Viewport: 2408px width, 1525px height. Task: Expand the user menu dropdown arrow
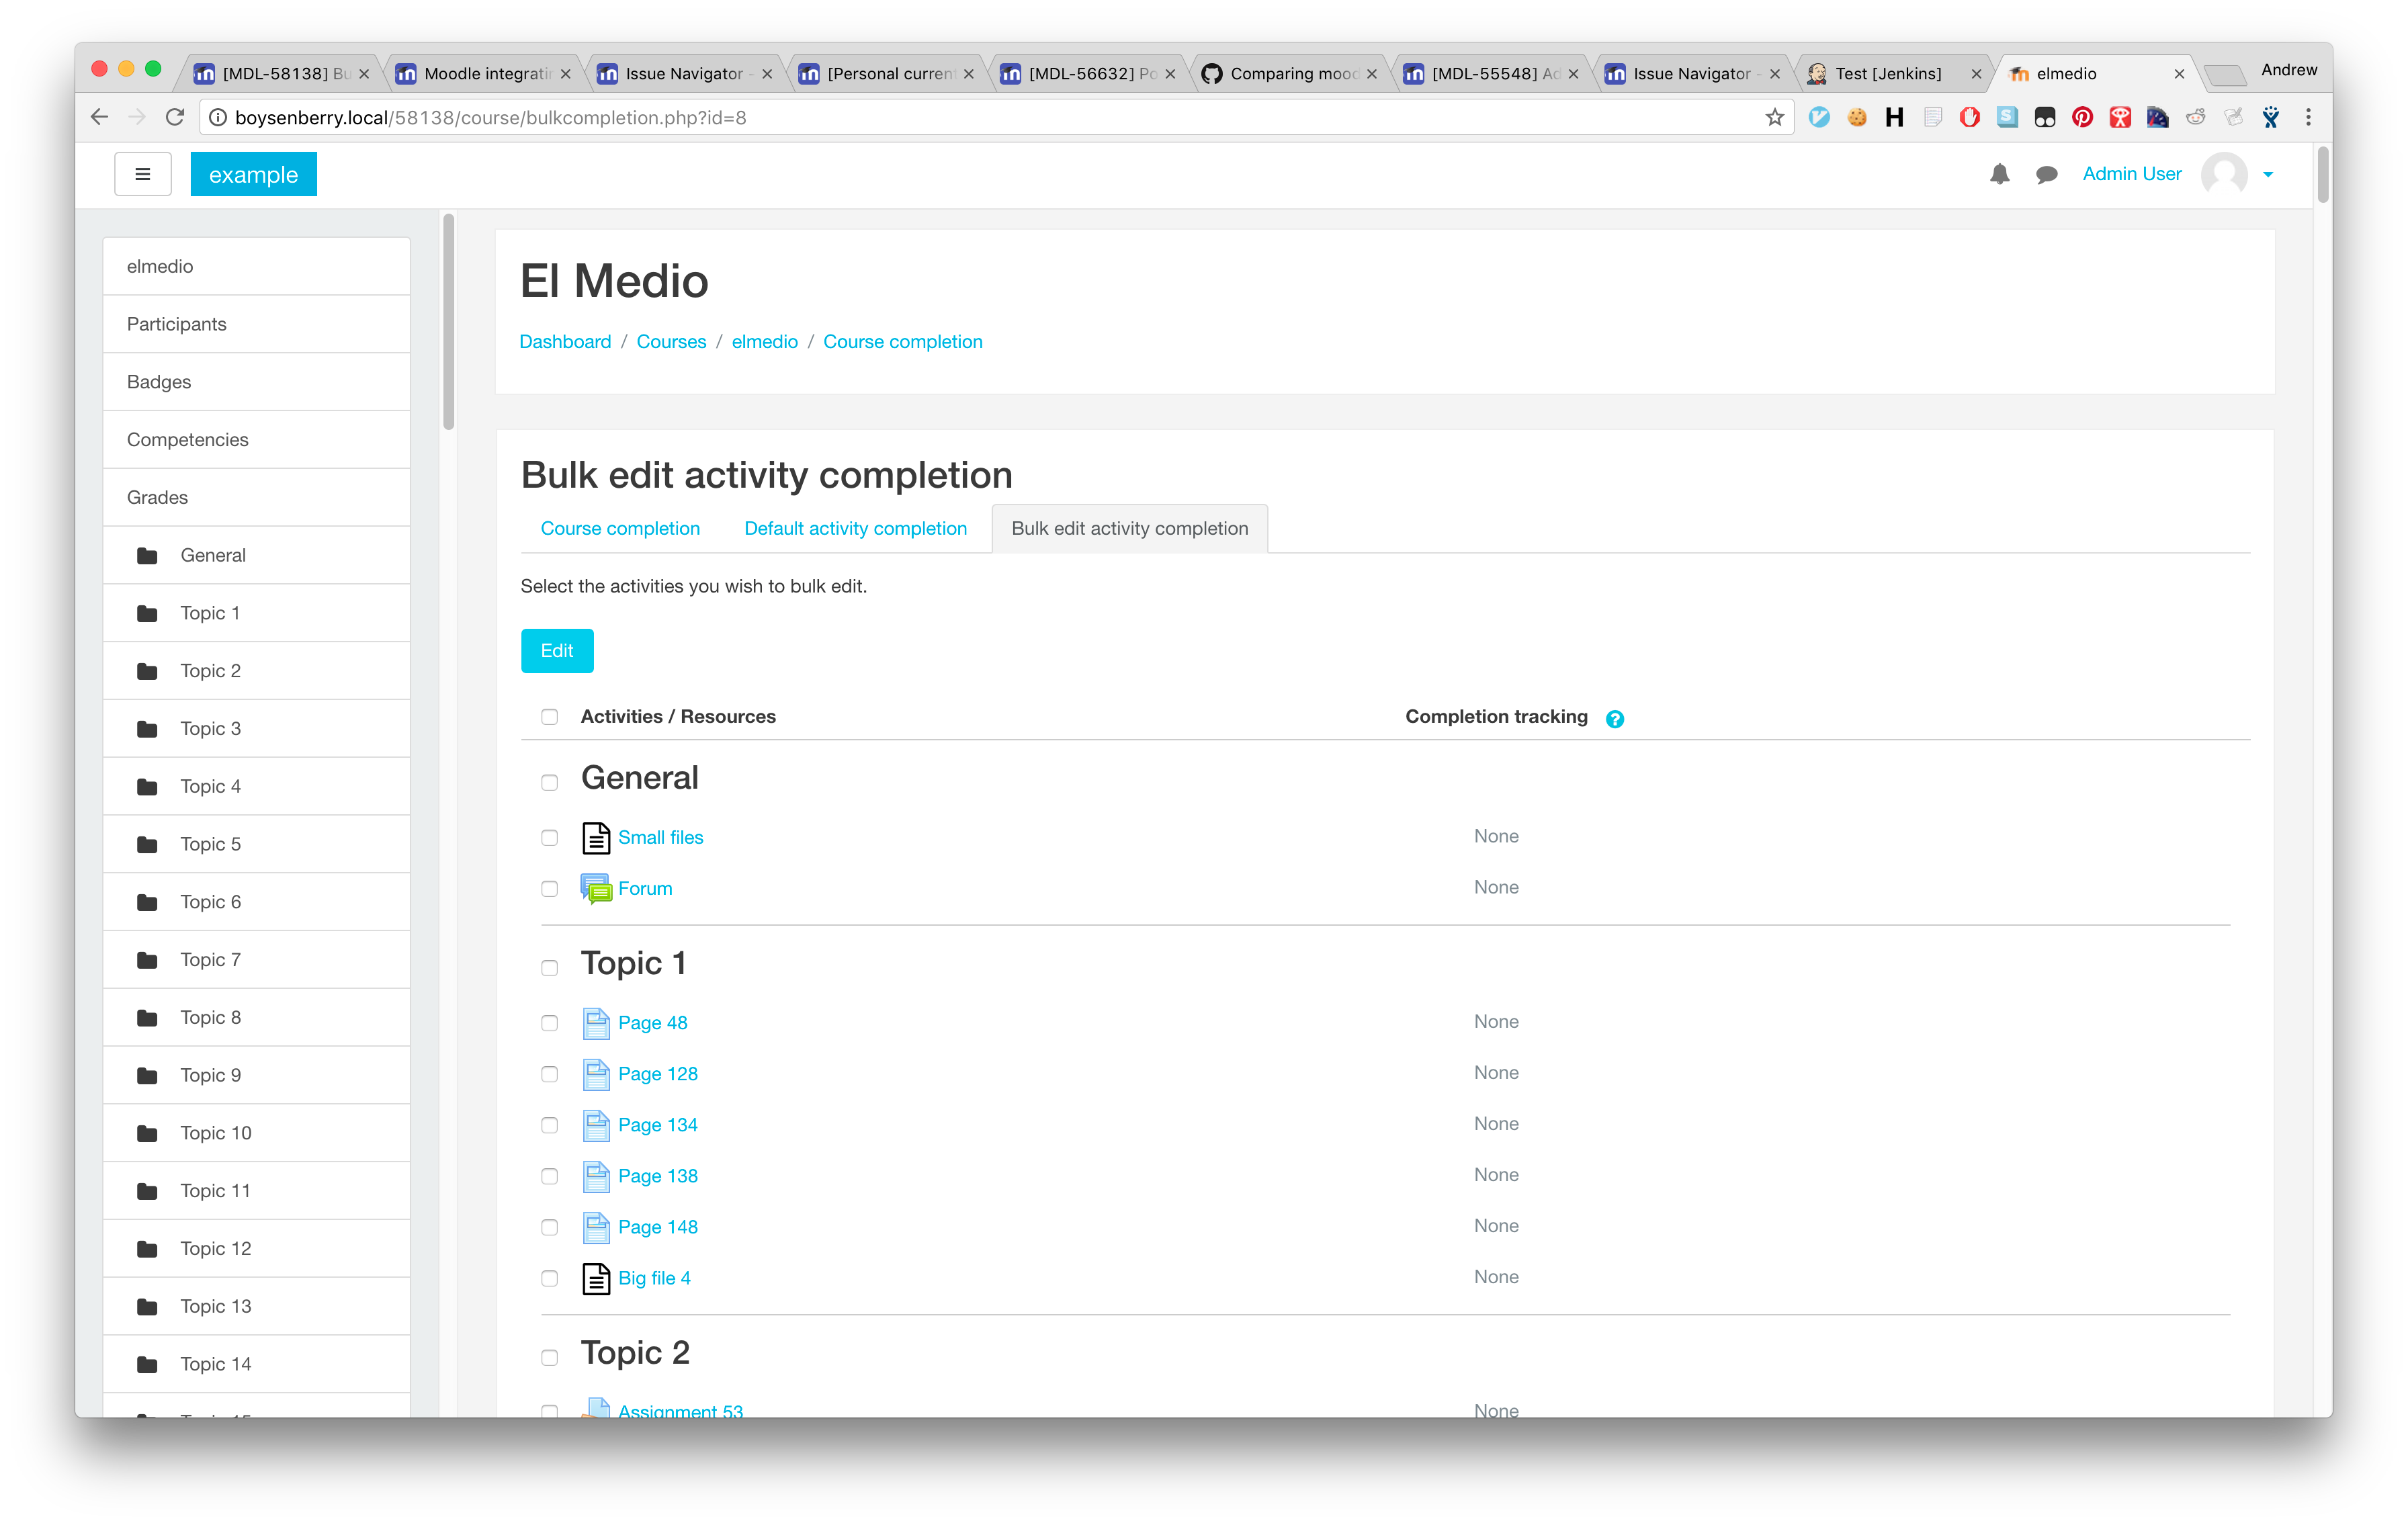pos(2268,174)
